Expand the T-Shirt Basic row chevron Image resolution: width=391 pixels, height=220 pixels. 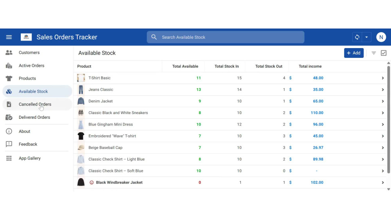382,78
